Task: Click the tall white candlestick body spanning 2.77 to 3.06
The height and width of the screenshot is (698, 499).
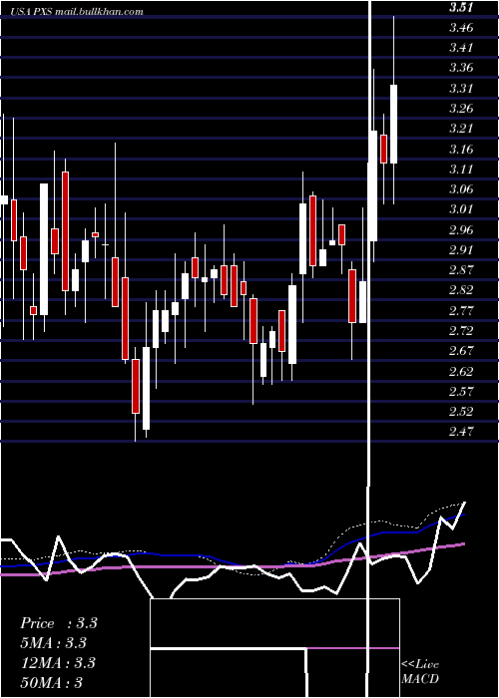Action: (44, 249)
